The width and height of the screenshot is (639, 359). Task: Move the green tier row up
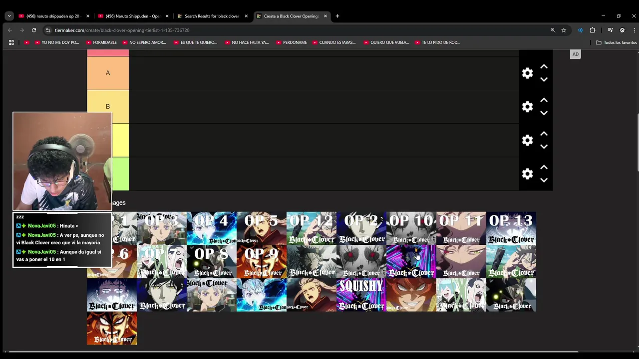pyautogui.click(x=544, y=167)
